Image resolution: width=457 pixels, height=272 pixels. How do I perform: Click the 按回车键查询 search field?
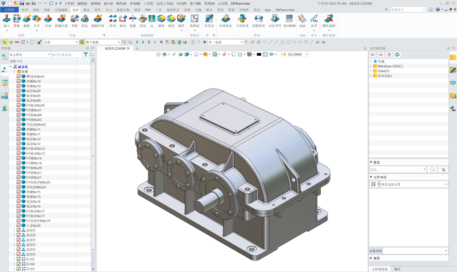66,55
